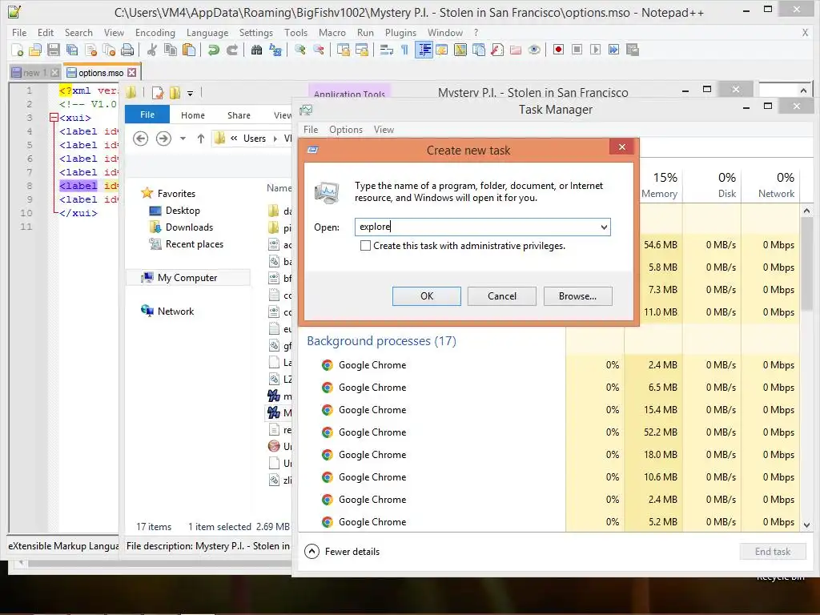Click the Zoom Out magnifier in Notepad++
820x615 pixels.
pyautogui.click(x=318, y=50)
